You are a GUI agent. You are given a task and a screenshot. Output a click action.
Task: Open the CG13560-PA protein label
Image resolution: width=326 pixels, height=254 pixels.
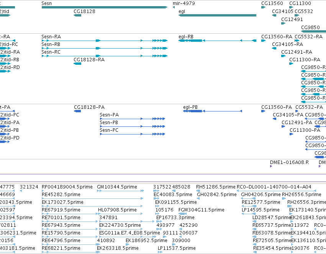277,107
